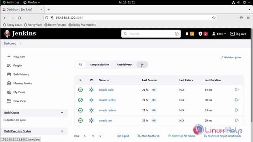This screenshot has width=253, height=142.
Task: Open build #6 of sample test
Action: (x=154, y=120)
